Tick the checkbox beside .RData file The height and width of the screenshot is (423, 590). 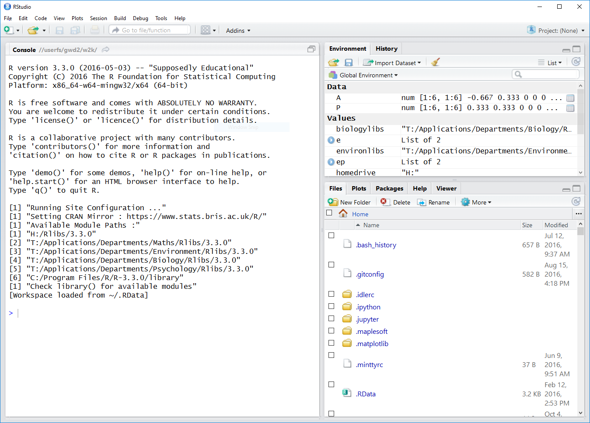pyautogui.click(x=331, y=385)
